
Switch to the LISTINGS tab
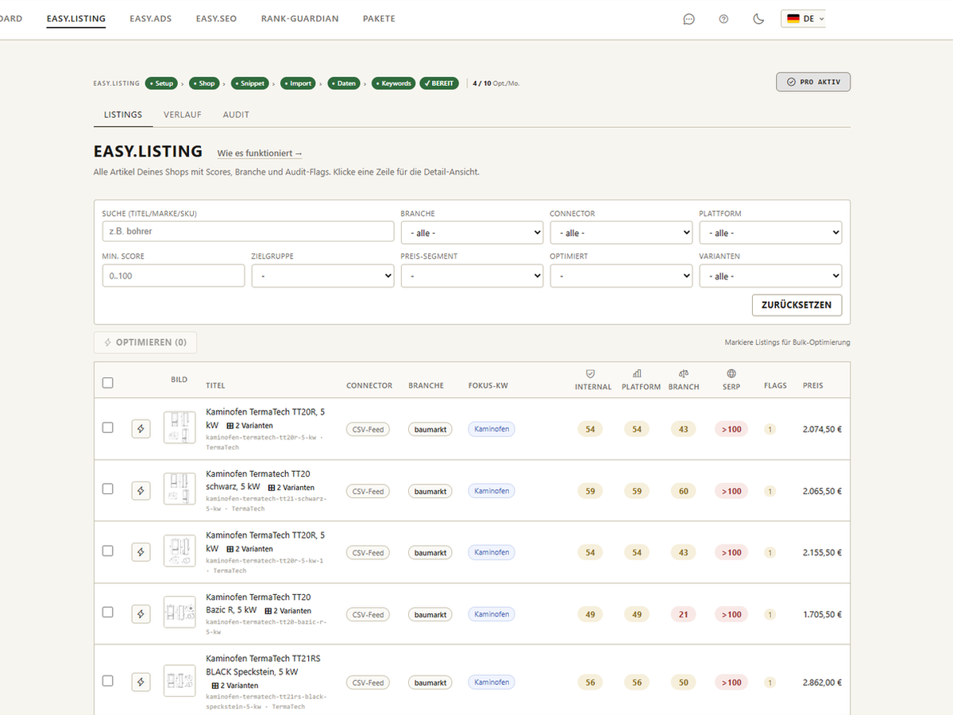[x=123, y=114]
